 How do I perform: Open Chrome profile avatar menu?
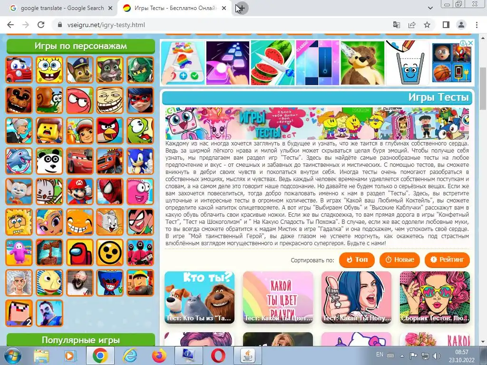pos(461,25)
